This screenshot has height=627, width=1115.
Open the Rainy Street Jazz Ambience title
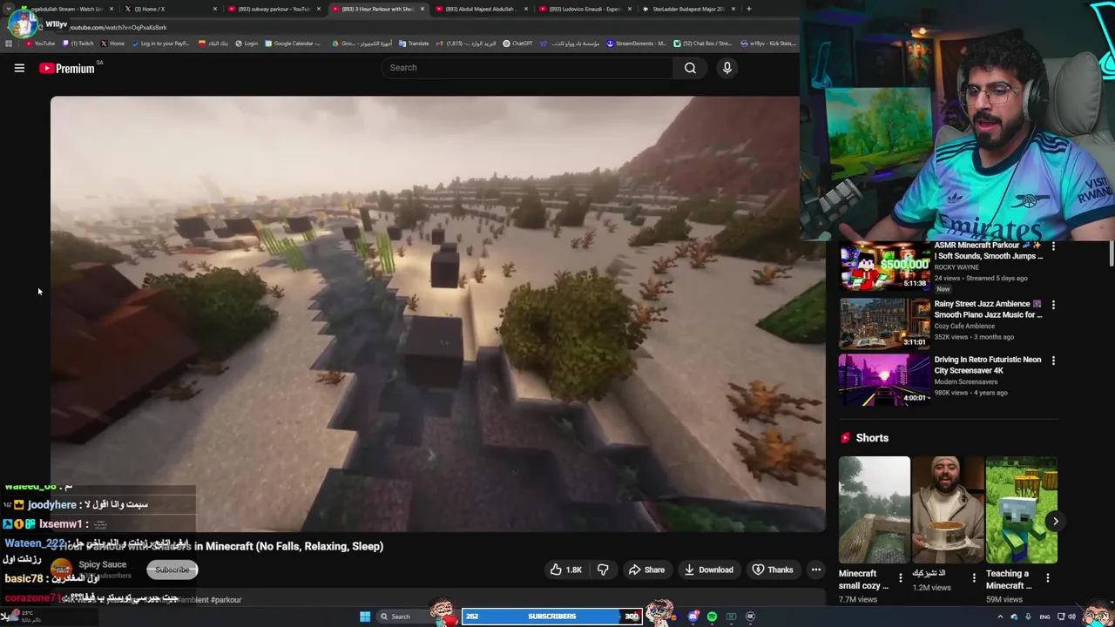(x=988, y=309)
